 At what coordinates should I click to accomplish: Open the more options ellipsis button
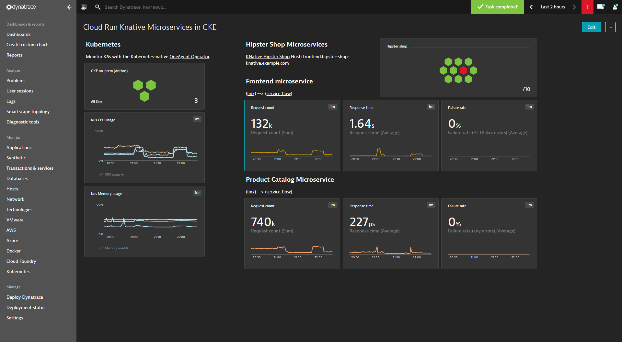pyautogui.click(x=610, y=27)
